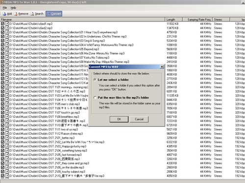The width and height of the screenshot is (245, 183).
Task: Click file icon for OST 2 better.mp3
Action: tap(7, 138)
